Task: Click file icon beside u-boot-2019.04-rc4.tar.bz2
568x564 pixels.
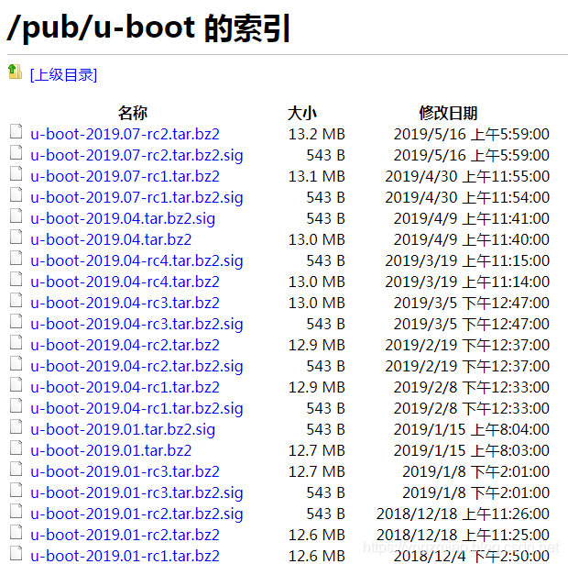Action: point(16,279)
